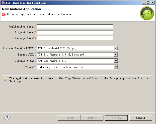This screenshot has height=124, width=156.
Task: Click the Cancel button
Action: (x=141, y=118)
